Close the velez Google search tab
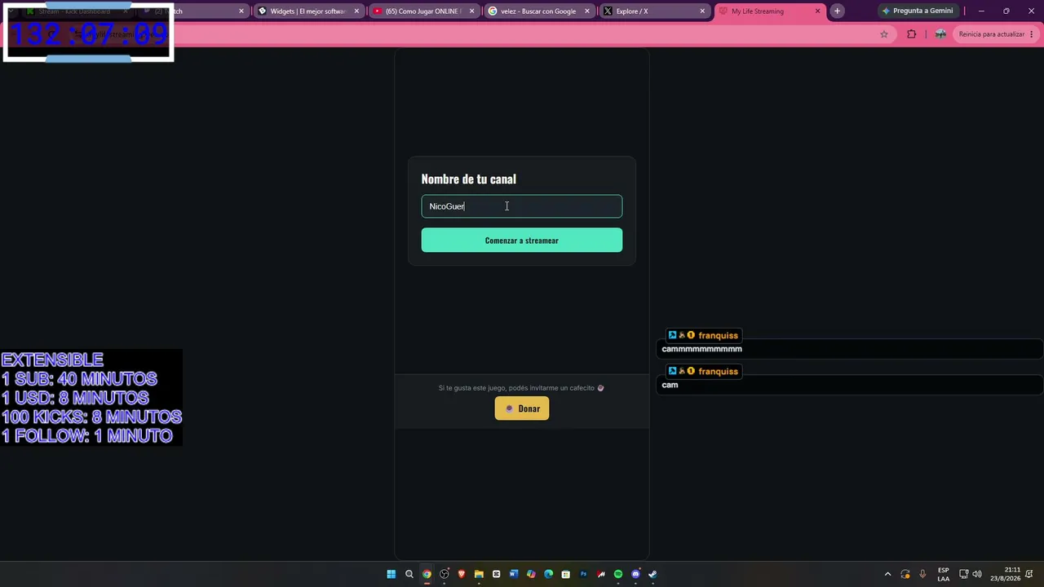 pyautogui.click(x=586, y=11)
